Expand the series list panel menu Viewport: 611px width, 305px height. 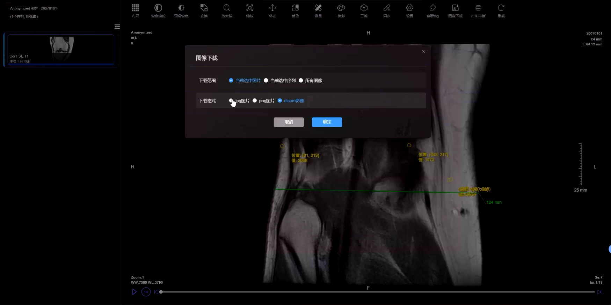pyautogui.click(x=117, y=27)
